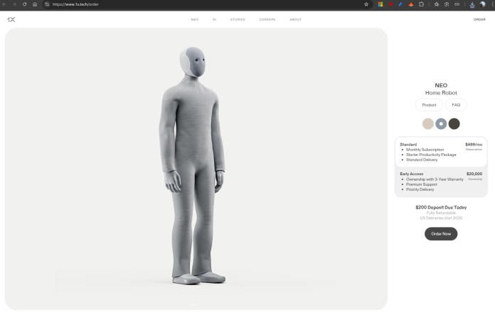Screen dimensions: 495x312
Task: Choose the gray-blue NEO color swatch
Action: (x=441, y=123)
